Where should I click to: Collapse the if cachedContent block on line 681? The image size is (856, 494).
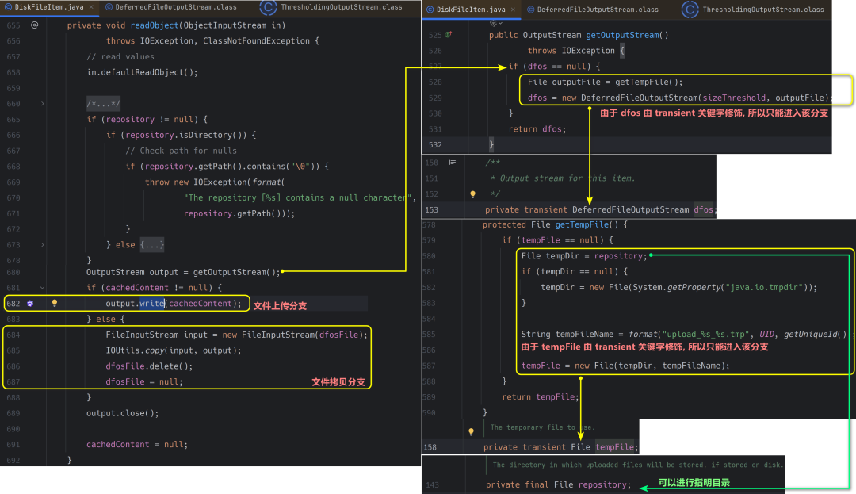point(42,287)
